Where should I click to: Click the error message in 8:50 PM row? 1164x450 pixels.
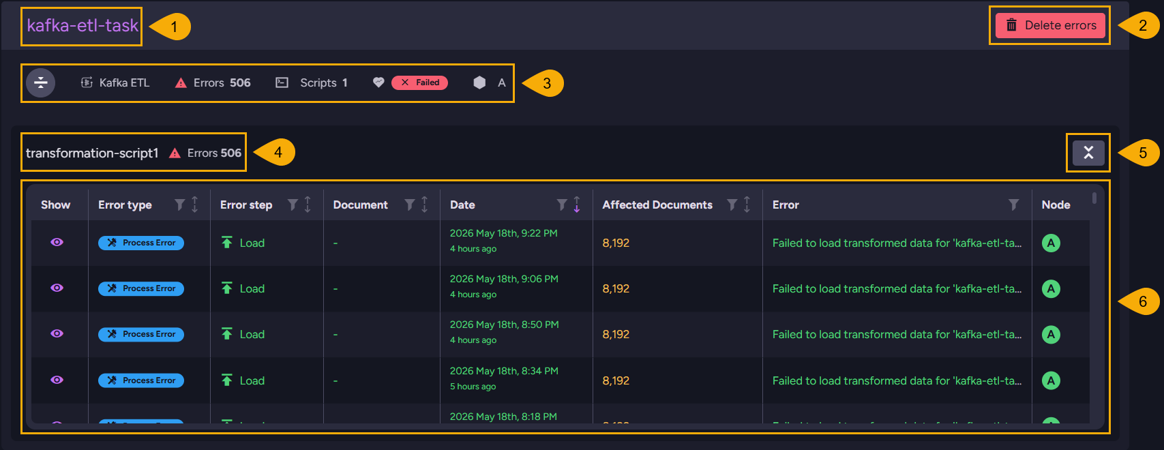tap(897, 334)
